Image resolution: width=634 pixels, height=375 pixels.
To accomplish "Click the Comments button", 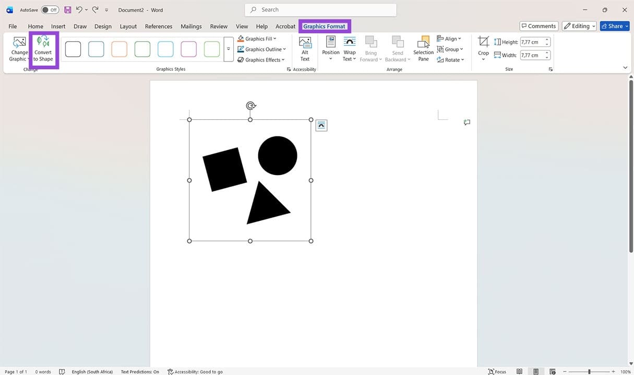I will tap(539, 26).
